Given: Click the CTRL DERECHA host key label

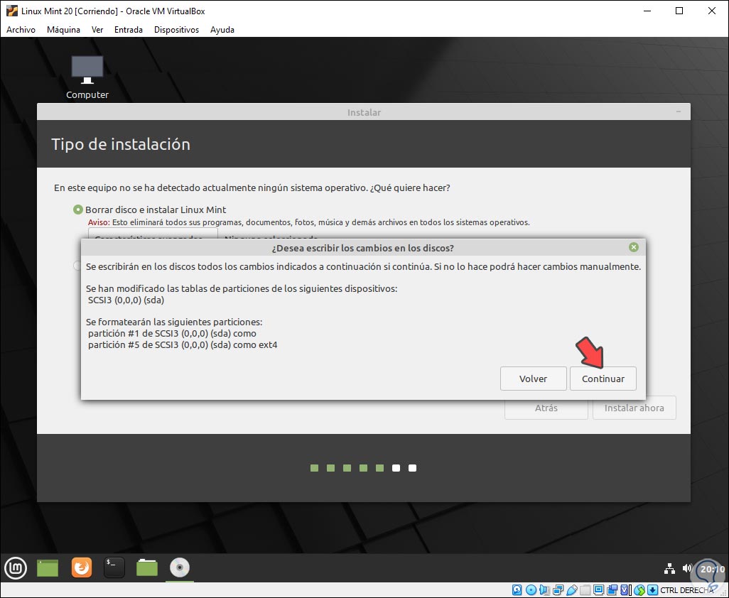Looking at the screenshot, I should 686,590.
